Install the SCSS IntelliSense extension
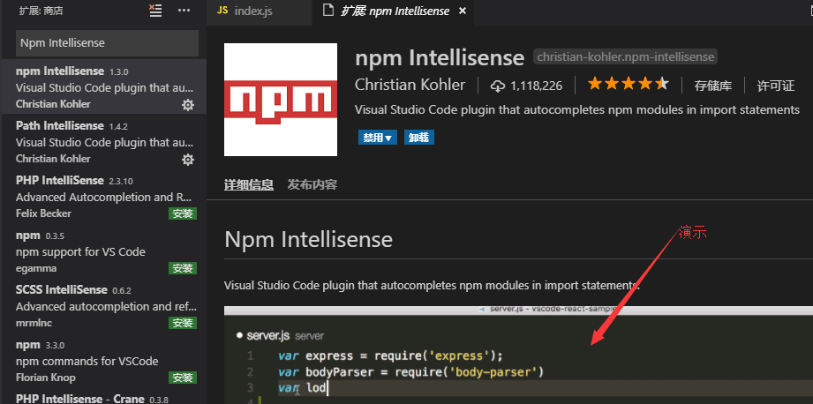Image resolution: width=813 pixels, height=404 pixels. (x=183, y=323)
